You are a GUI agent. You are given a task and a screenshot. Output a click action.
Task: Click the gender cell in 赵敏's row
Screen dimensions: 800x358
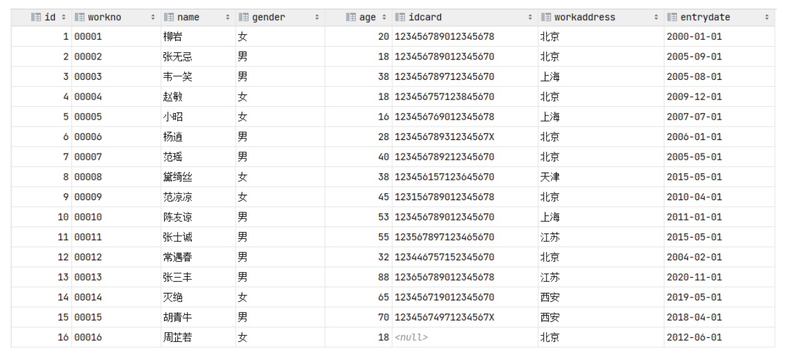(280, 96)
